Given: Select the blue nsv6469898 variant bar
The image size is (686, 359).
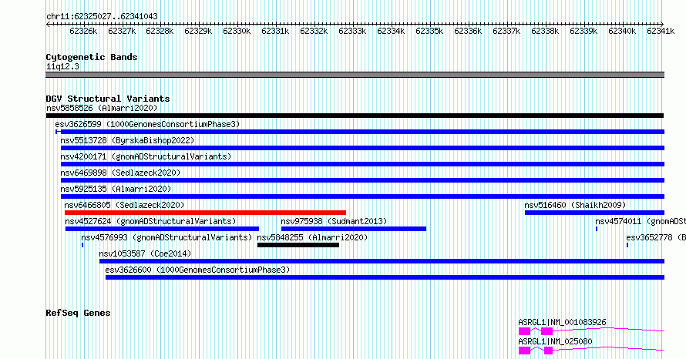Looking at the screenshot, I should coord(363,180).
